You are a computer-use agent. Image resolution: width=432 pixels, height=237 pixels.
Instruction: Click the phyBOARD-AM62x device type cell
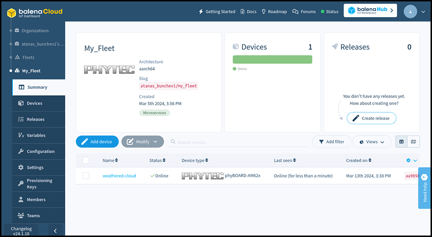(x=221, y=176)
